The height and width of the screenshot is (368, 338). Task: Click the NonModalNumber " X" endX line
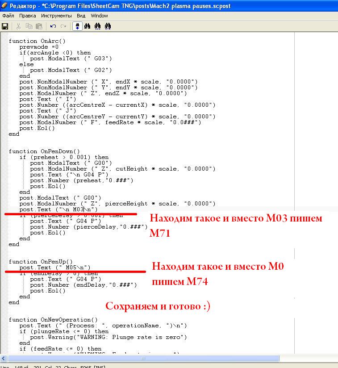pos(108,82)
